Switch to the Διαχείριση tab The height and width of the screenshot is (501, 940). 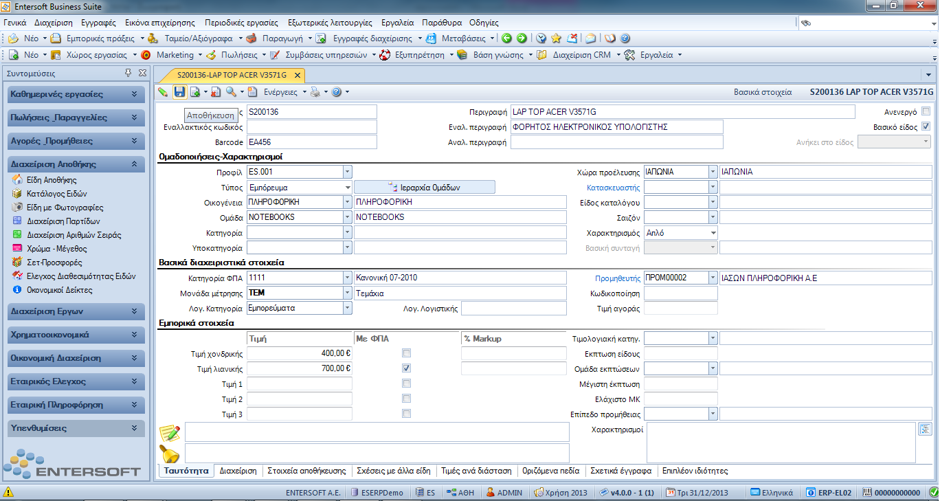pyautogui.click(x=238, y=471)
